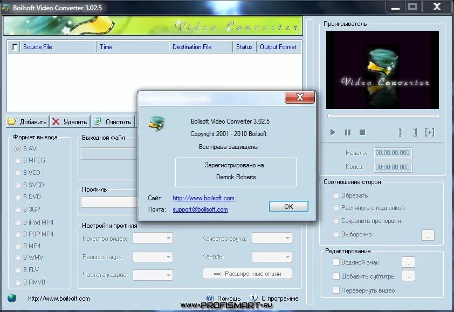Click the Конец time input field

[x=393, y=167]
